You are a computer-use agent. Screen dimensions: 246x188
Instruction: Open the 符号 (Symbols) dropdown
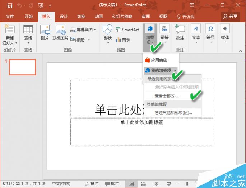pyautogui.click(x=210, y=33)
